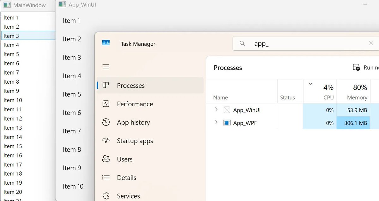Click the 53.9 MB memory cell
This screenshot has width=379, height=201.
(353, 110)
